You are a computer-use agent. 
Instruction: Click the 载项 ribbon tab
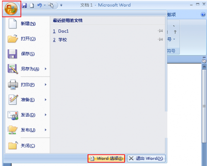pyautogui.click(x=171, y=15)
